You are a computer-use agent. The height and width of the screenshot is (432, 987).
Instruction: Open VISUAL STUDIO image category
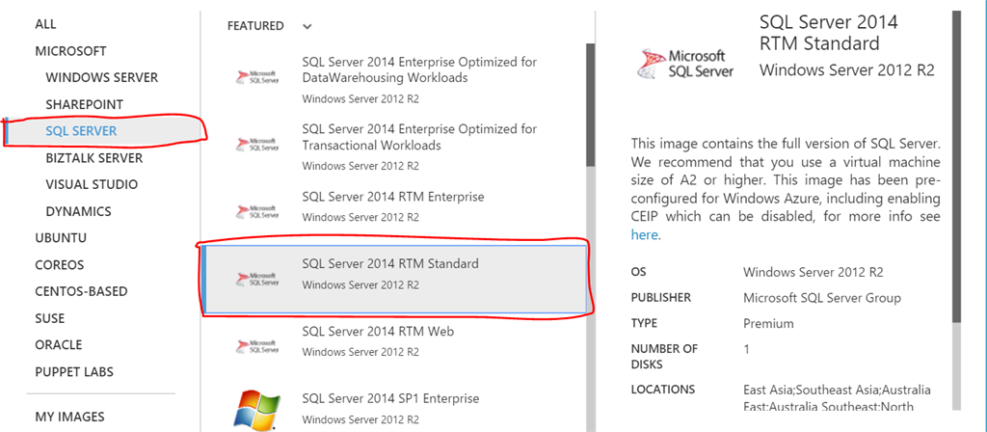coord(92,184)
